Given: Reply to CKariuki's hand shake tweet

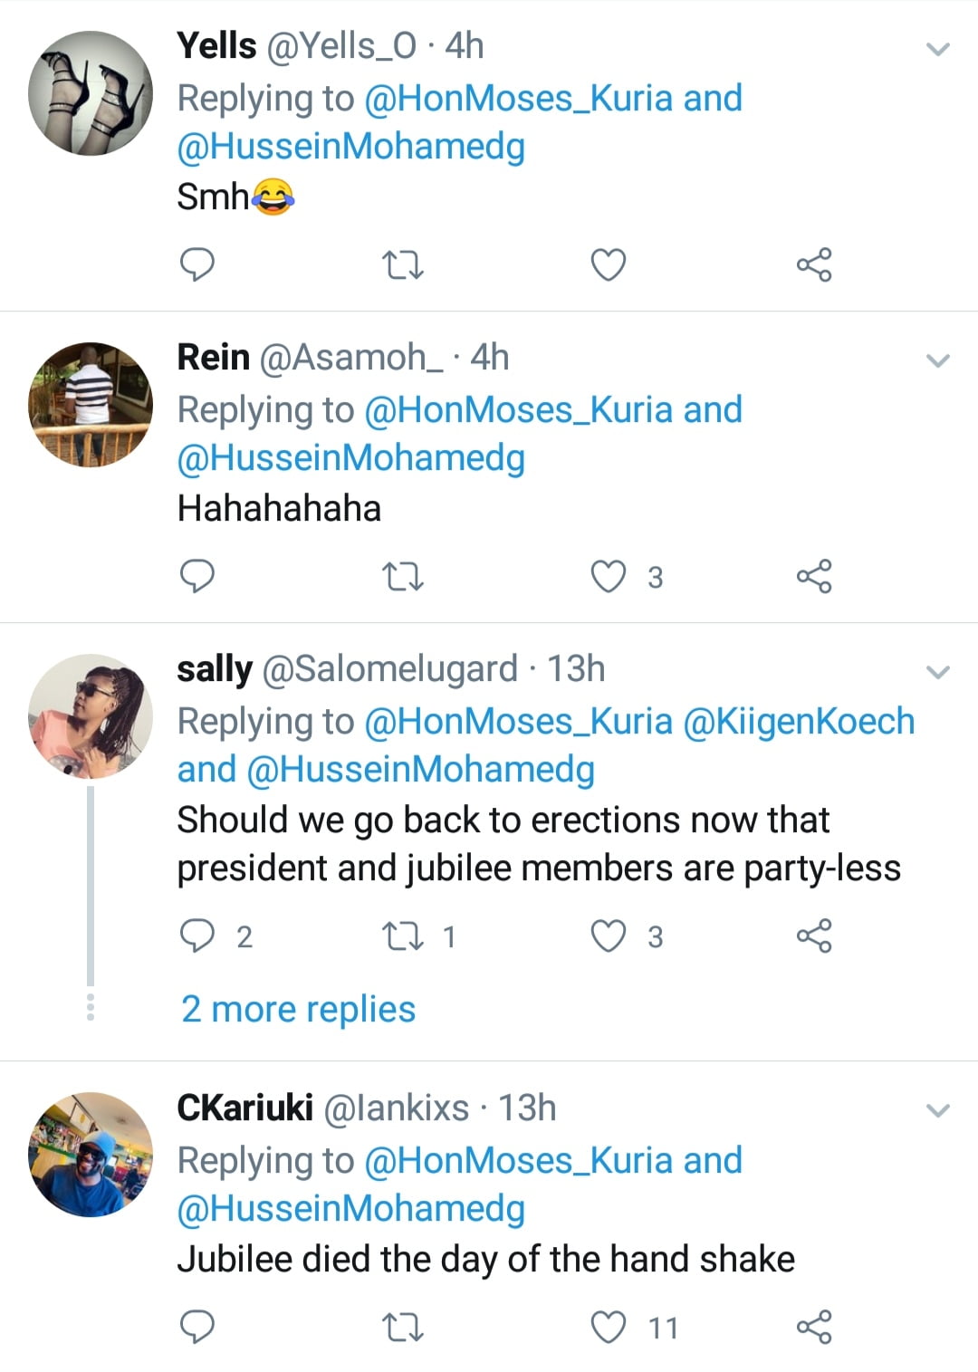Looking at the screenshot, I should (197, 1328).
